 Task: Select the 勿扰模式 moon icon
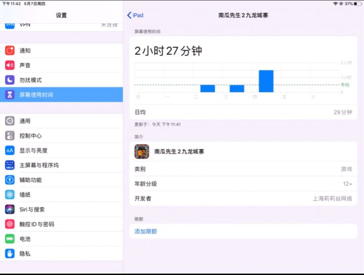pos(10,80)
